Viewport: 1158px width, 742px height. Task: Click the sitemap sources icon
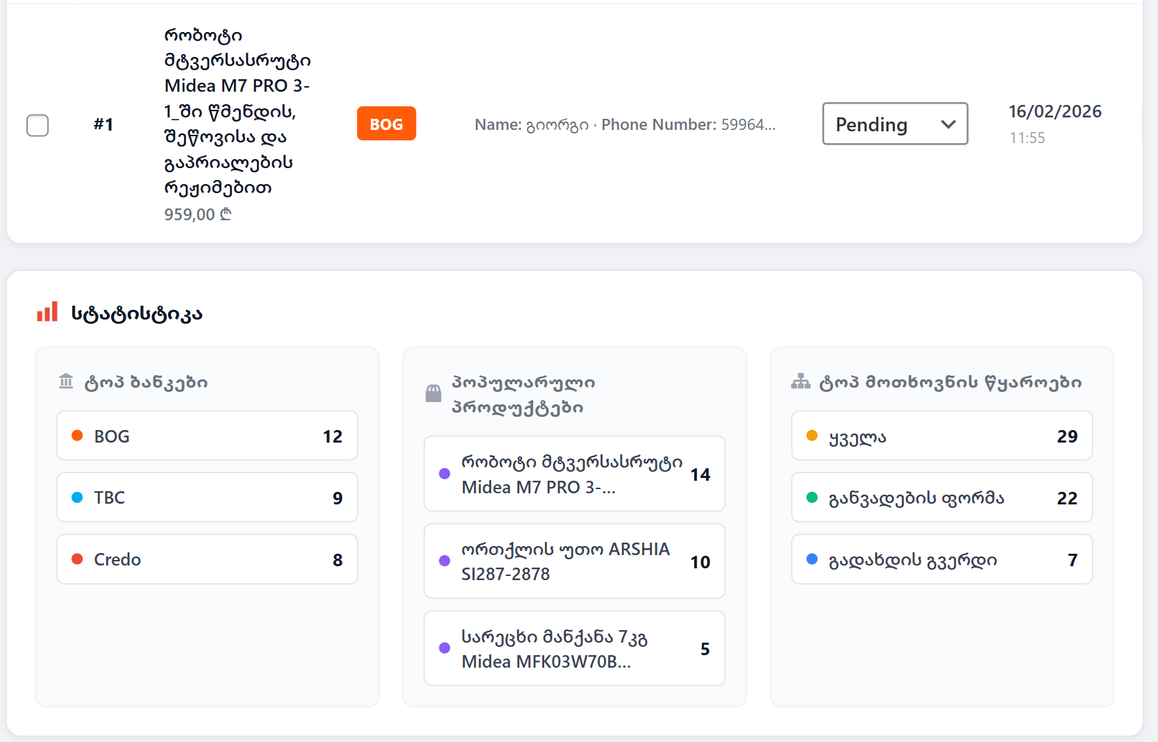[800, 381]
